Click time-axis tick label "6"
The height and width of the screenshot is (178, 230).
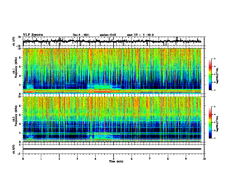(x=132, y=159)
